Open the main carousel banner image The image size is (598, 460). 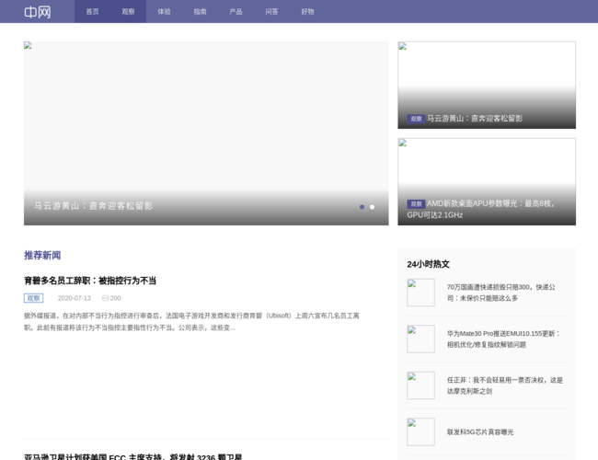[x=206, y=120]
